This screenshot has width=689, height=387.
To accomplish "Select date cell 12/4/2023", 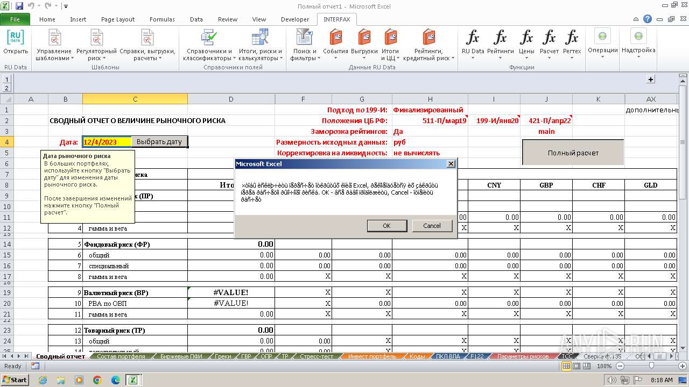I will [x=107, y=142].
